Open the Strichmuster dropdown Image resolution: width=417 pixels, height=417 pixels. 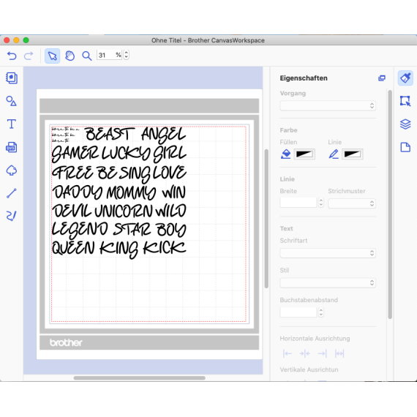(352, 203)
